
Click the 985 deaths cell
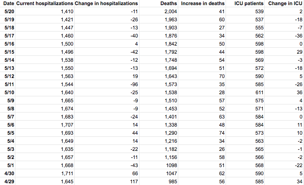(172, 181)
